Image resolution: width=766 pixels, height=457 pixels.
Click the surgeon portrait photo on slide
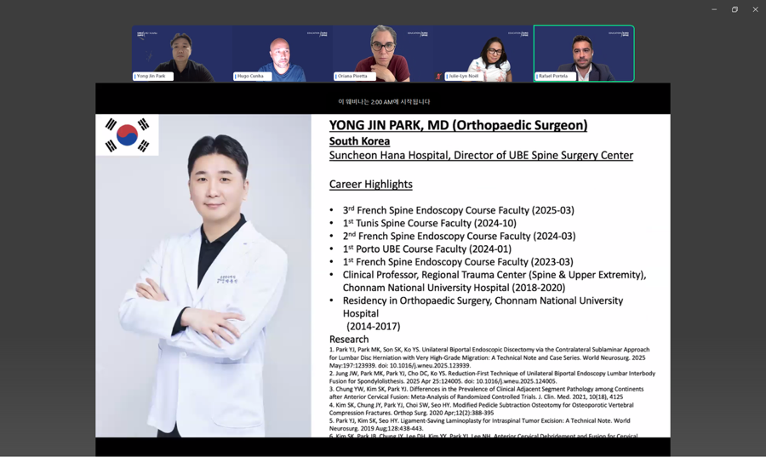coord(203,276)
